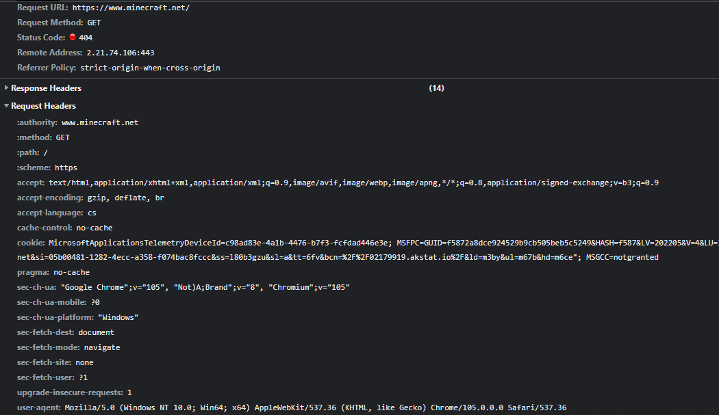
Task: Click the Request URL minecraft.net link value
Action: point(131,8)
